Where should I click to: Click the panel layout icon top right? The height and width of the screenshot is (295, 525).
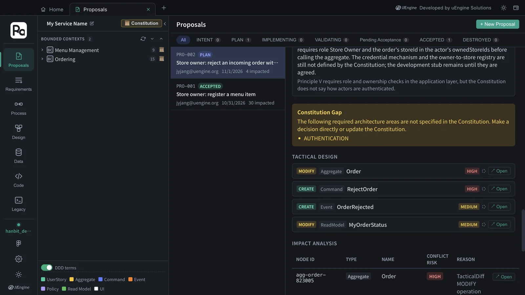pyautogui.click(x=516, y=8)
